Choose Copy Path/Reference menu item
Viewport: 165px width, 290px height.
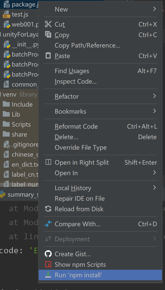(87, 46)
